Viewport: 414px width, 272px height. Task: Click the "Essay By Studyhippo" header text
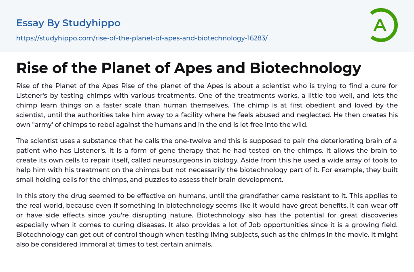click(x=68, y=23)
